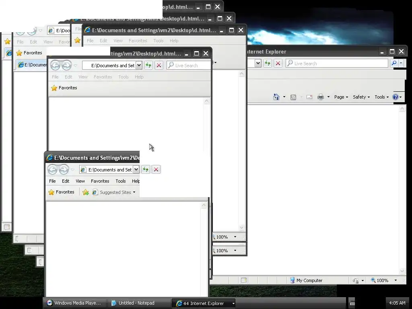Open the Edit menu in the frontmost window
412x309 pixels.
point(66,181)
